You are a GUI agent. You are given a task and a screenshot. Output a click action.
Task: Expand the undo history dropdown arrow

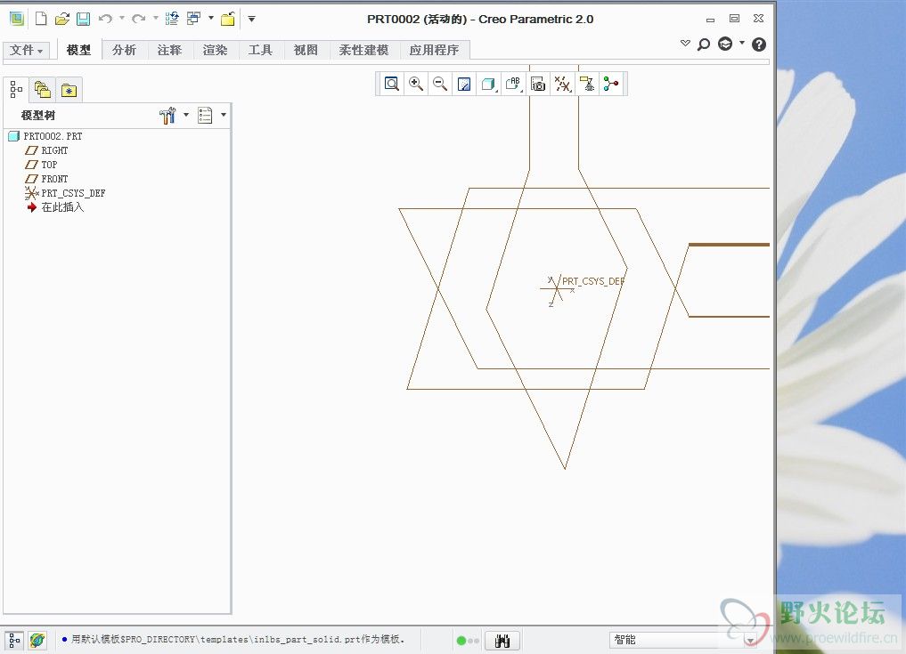122,18
